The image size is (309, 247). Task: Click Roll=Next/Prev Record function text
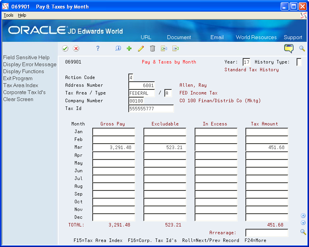coord(211,240)
